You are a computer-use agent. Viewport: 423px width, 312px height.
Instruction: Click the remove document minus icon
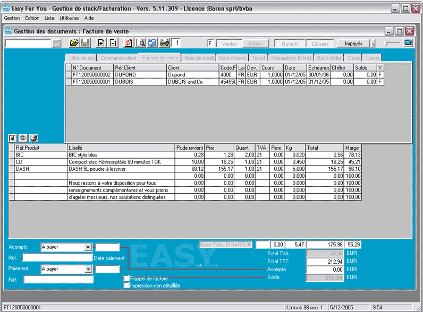pyautogui.click(x=113, y=43)
